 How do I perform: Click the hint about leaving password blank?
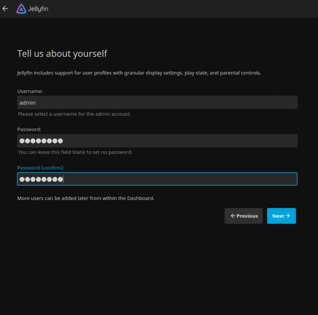click(x=75, y=152)
